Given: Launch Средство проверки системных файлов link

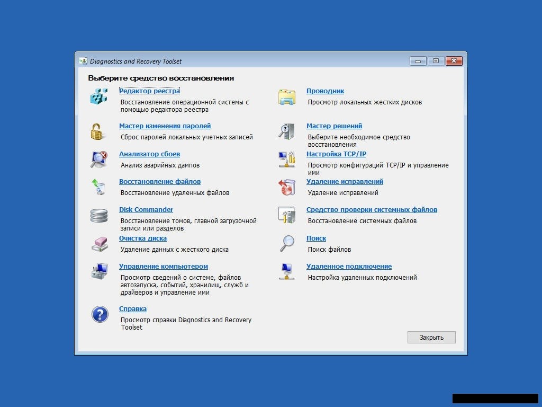Looking at the screenshot, I should [372, 210].
